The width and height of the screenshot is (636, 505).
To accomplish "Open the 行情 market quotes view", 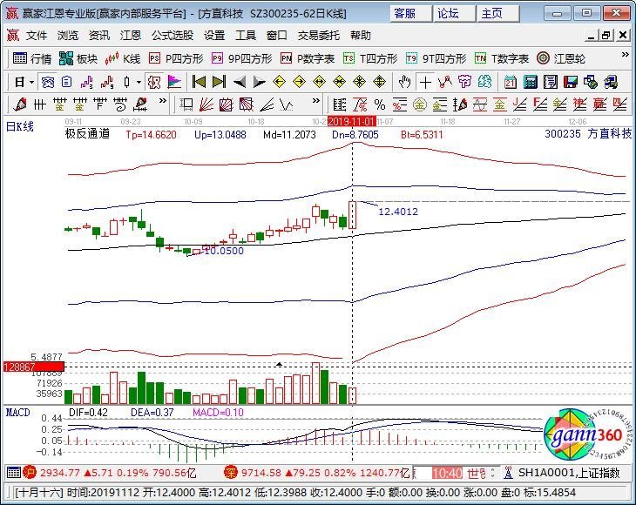I will tap(32, 58).
